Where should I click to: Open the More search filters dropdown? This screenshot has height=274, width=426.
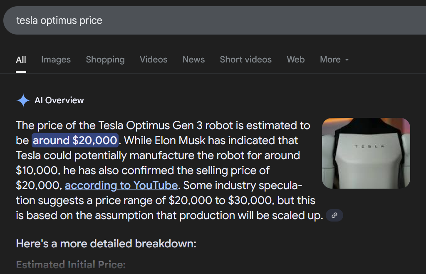click(334, 60)
